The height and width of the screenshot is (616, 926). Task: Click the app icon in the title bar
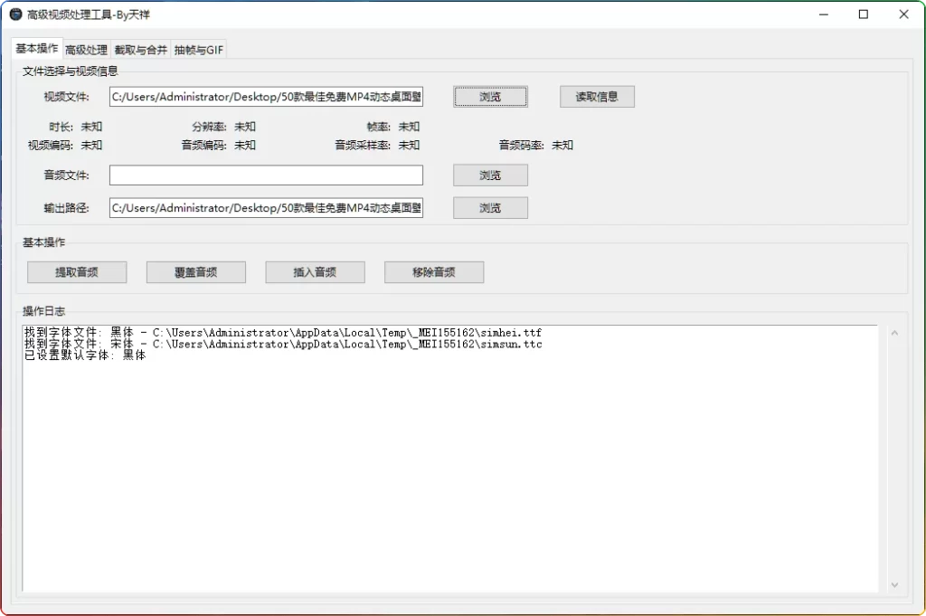(x=15, y=14)
